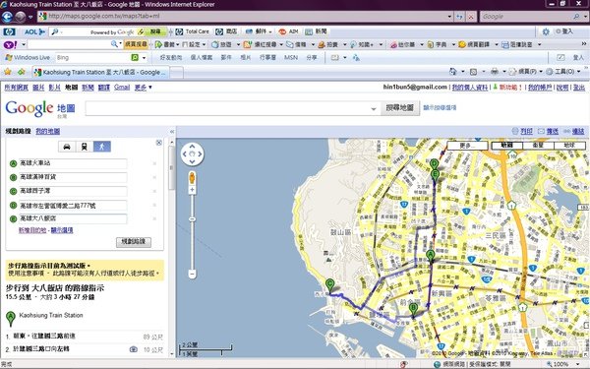The height and width of the screenshot is (369, 590).
Task: Click the Bing search box
Action: coord(92,58)
